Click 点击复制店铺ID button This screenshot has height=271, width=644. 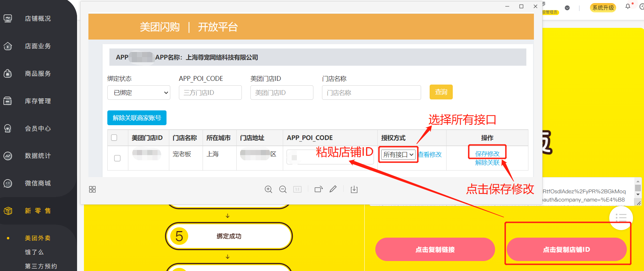[x=567, y=249]
